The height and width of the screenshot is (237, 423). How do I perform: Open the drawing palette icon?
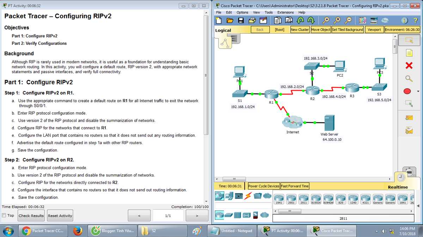point(363,20)
